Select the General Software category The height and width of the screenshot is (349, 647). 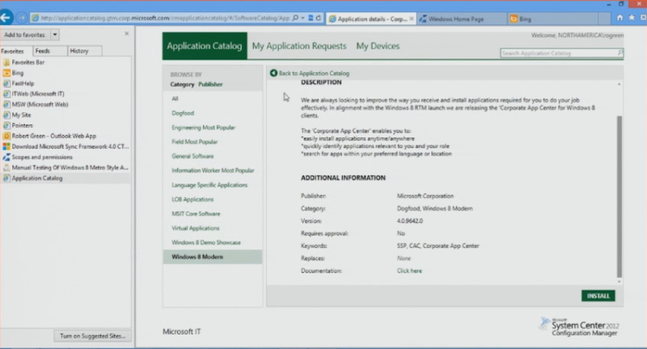(192, 156)
